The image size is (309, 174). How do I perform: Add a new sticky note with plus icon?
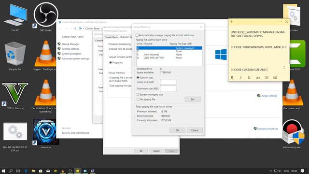(232, 22)
